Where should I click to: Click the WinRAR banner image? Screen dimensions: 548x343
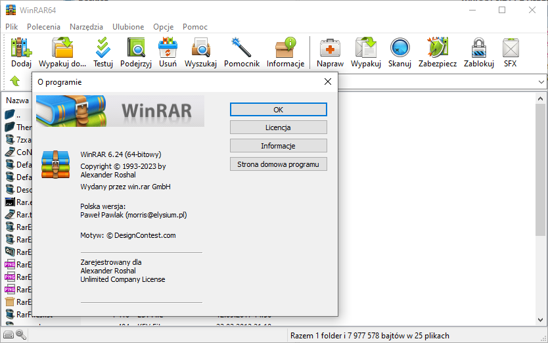coord(120,111)
